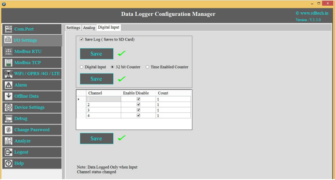Image resolution: width=335 pixels, height=180 pixels.
Task: Switch to the Analog tab
Action: 89,28
